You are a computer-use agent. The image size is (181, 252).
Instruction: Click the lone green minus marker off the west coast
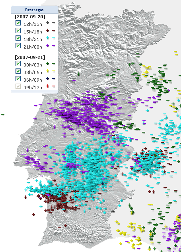(3, 115)
